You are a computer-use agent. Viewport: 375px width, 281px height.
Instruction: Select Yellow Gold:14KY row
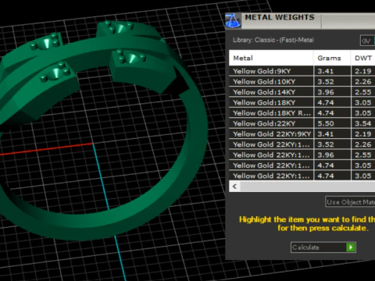(x=302, y=92)
